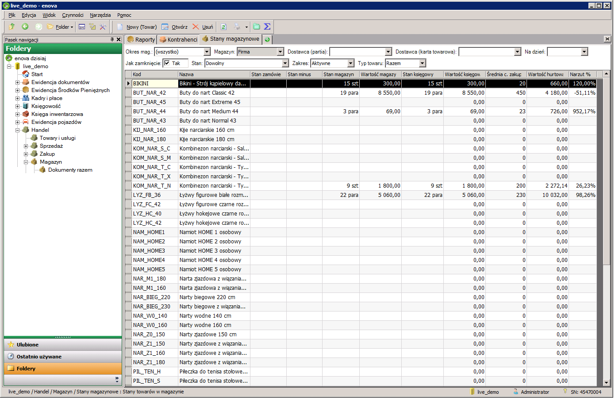615x400 pixels.
Task: Click the green folder icon in toolbar
Action: point(257,27)
